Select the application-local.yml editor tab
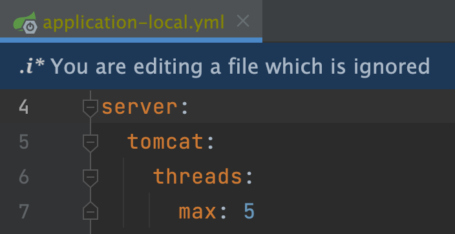 [131, 21]
